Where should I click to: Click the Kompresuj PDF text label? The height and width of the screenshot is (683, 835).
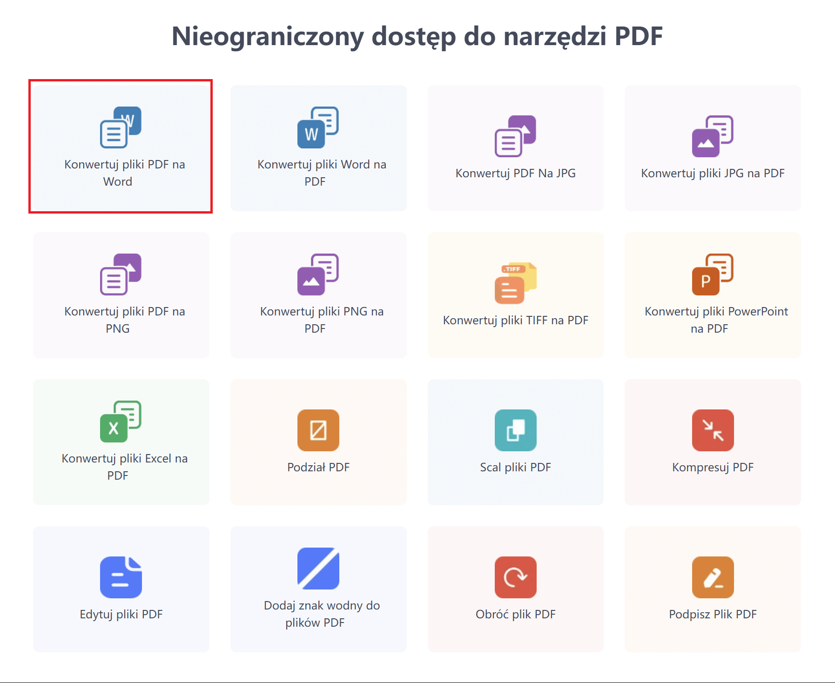click(712, 467)
